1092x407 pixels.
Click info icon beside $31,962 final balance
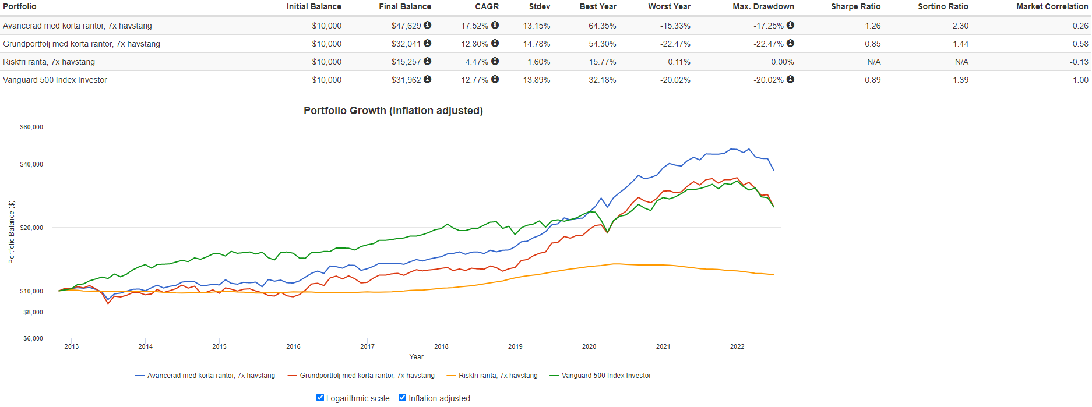[x=427, y=79]
